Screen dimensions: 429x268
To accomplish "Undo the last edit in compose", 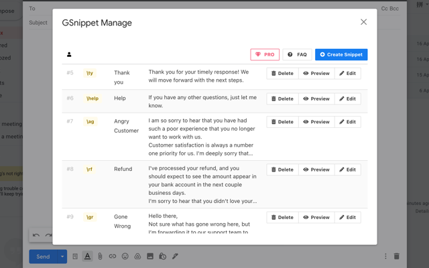I will point(36,235).
